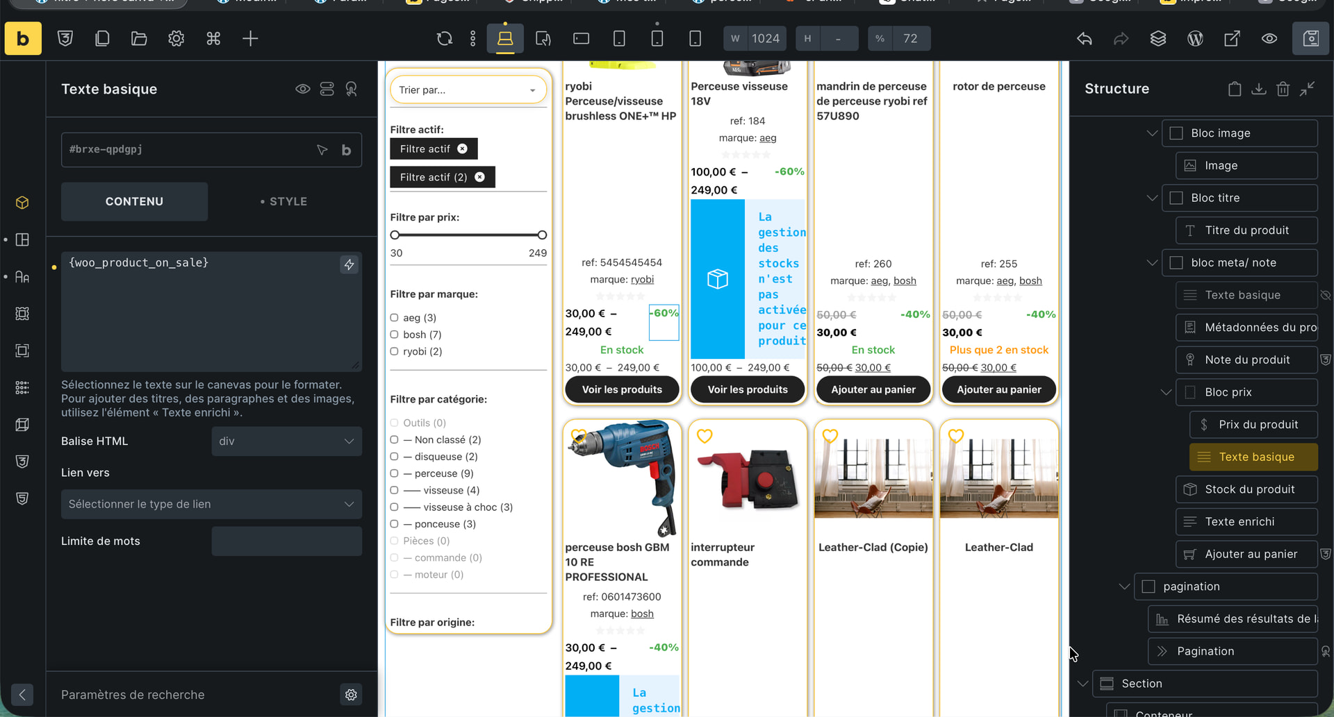Check the aeg brand filter checkbox
Image resolution: width=1334 pixels, height=717 pixels.
coord(395,318)
